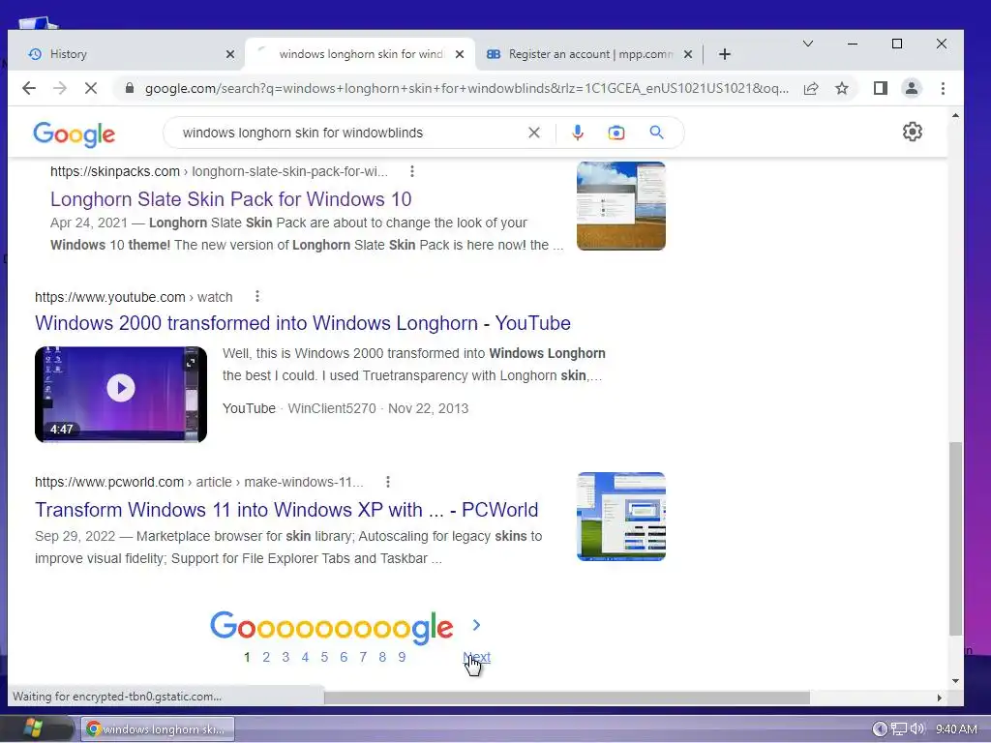Go to results page 2

[266, 657]
